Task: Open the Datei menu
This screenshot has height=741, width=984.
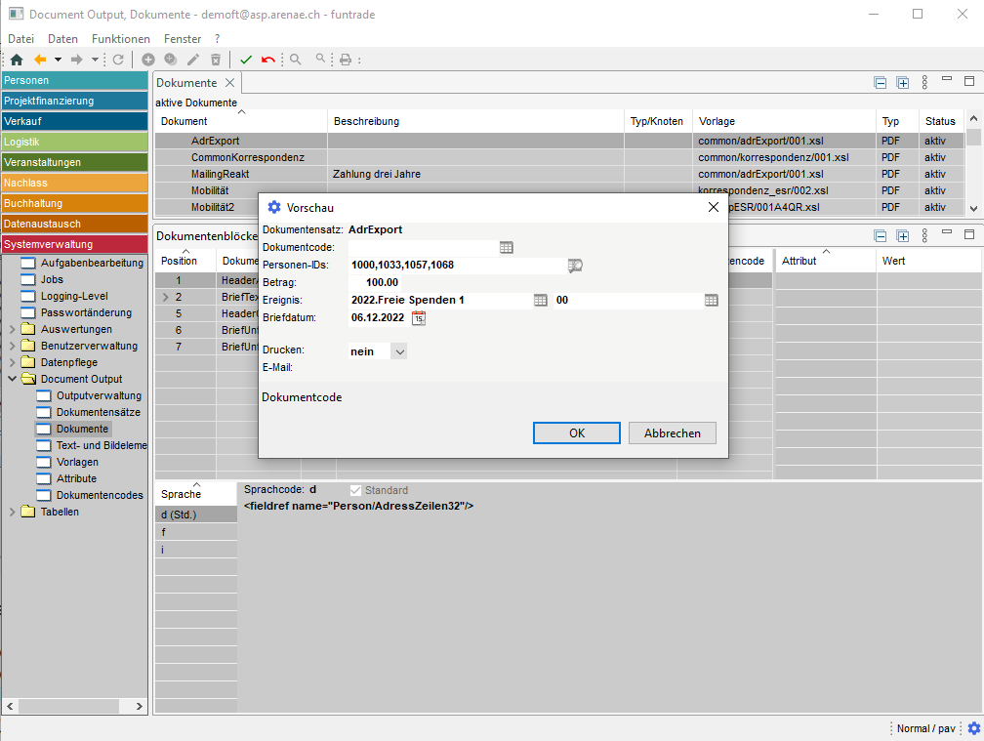Action: (20, 39)
